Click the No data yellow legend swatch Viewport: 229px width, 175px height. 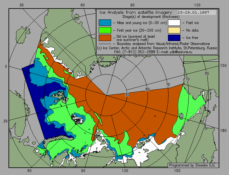click(x=174, y=30)
